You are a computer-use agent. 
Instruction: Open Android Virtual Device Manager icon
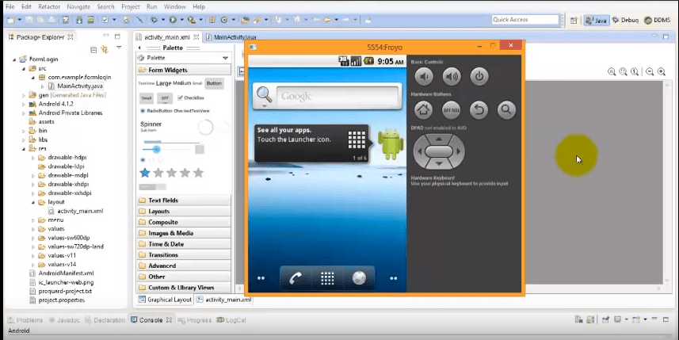[x=90, y=20]
